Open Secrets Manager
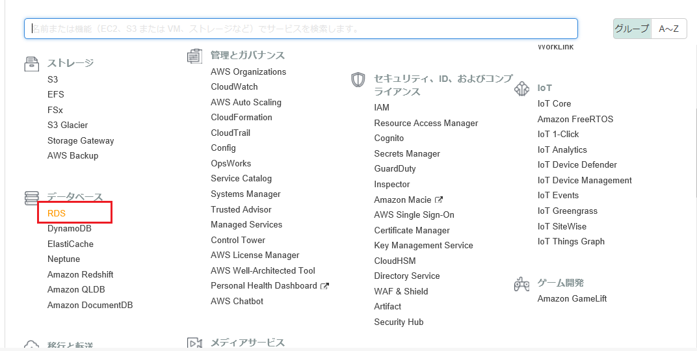Image resolution: width=697 pixels, height=351 pixels. (407, 154)
